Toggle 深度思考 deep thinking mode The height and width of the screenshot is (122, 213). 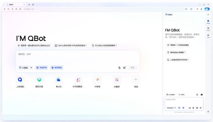tap(42, 67)
